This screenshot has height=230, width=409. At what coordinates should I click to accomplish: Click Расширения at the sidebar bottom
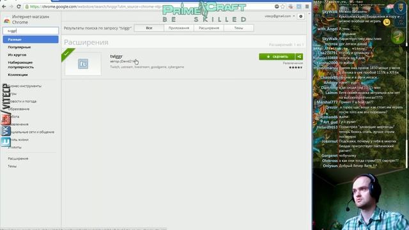[18, 158]
